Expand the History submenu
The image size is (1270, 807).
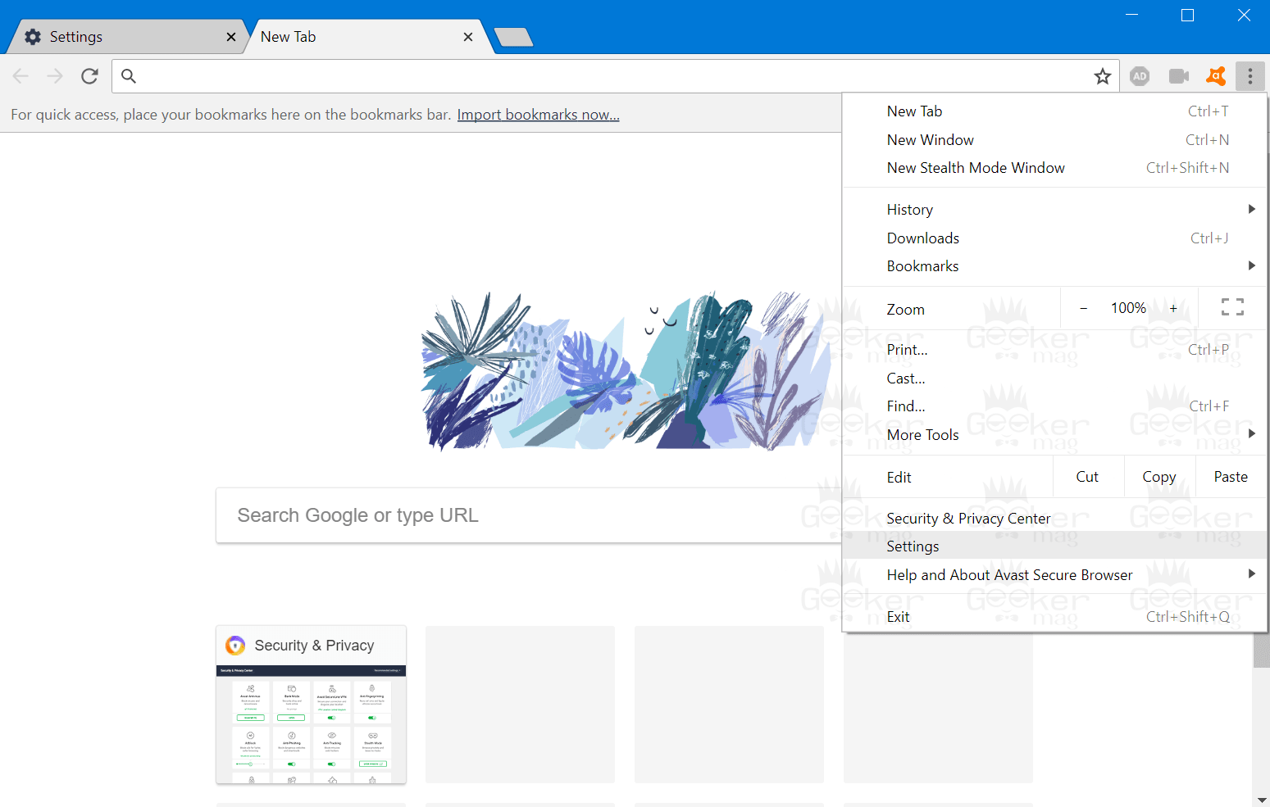(x=1054, y=210)
